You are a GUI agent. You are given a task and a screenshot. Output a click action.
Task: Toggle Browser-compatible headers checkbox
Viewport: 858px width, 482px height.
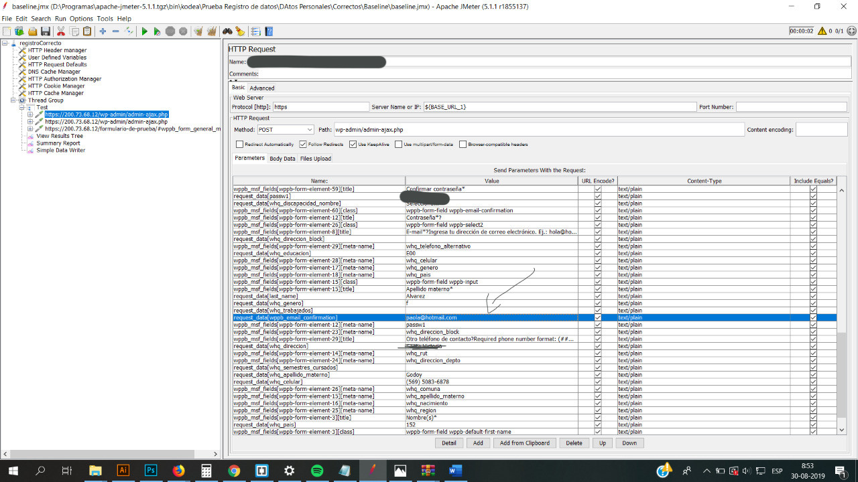(463, 144)
